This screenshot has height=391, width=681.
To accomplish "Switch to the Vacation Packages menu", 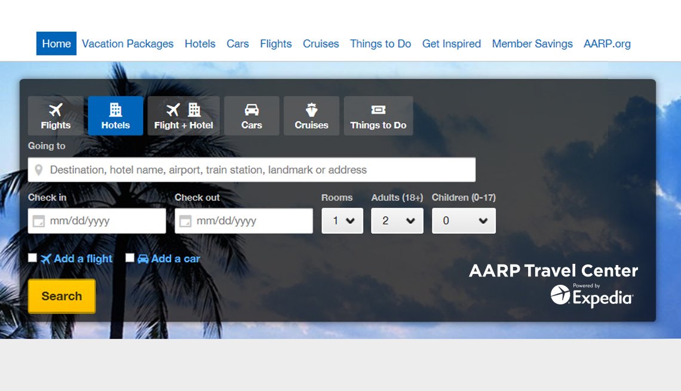I will tap(127, 44).
